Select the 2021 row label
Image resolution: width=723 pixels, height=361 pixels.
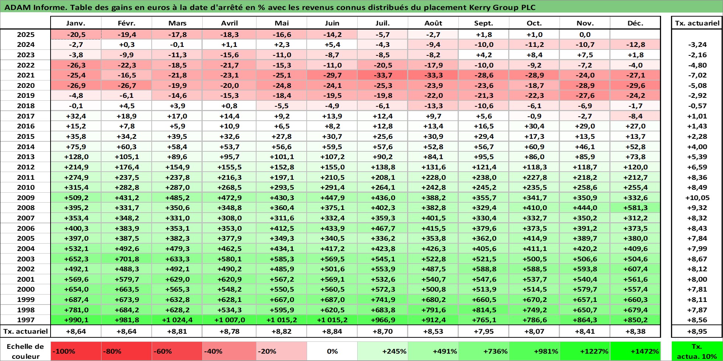coord(25,75)
